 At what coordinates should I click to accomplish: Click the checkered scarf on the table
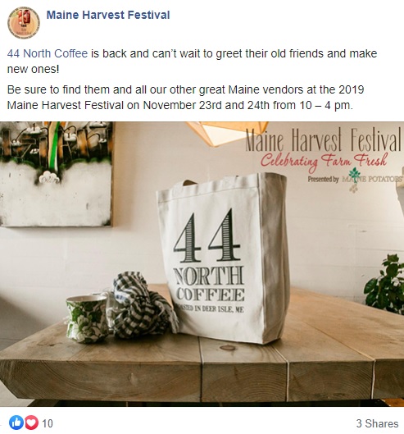click(x=141, y=304)
